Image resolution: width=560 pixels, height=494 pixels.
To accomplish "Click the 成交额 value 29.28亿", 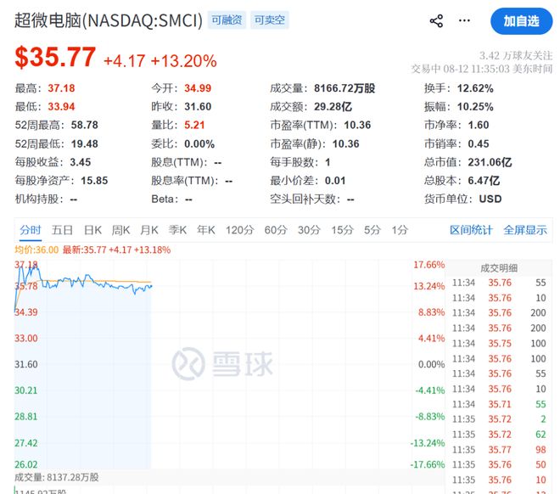I will click(333, 107).
